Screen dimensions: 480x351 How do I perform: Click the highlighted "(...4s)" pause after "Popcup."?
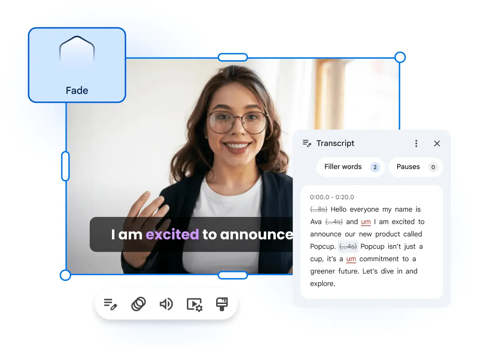348,246
